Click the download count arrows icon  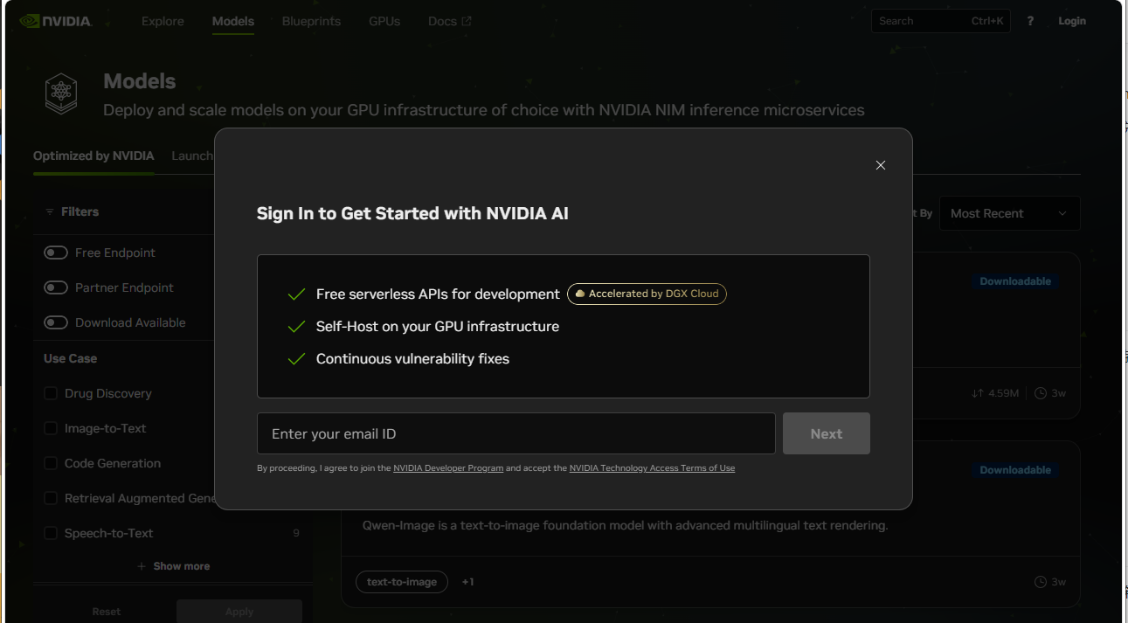tap(978, 393)
